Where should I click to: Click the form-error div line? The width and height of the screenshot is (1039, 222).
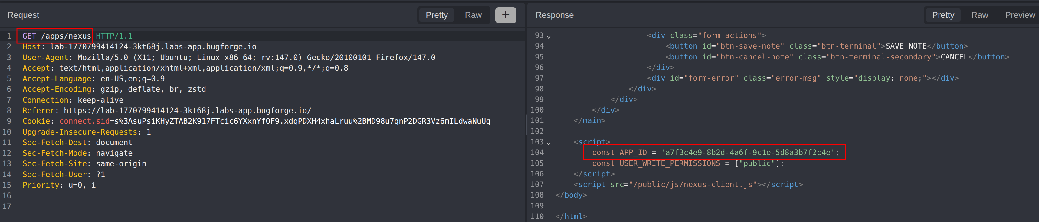(x=802, y=78)
